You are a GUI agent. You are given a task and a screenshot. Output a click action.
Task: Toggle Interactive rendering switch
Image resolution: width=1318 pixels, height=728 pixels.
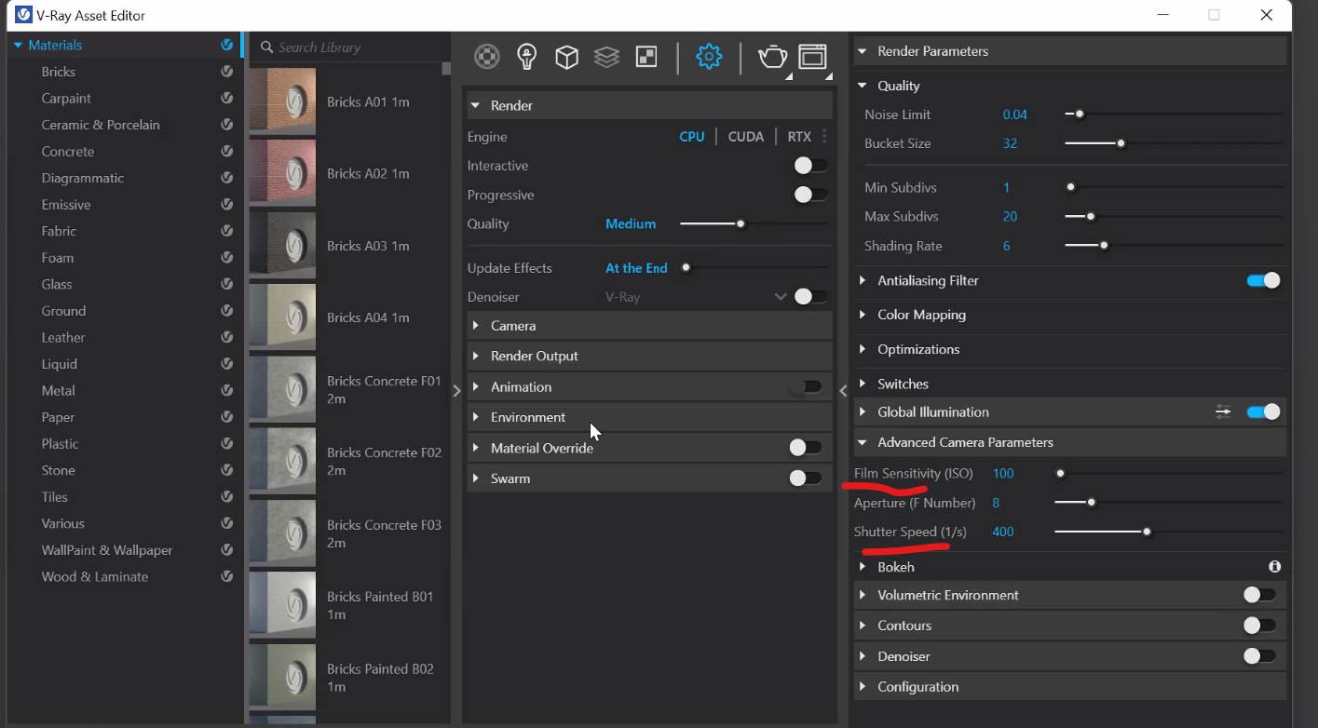pos(810,166)
